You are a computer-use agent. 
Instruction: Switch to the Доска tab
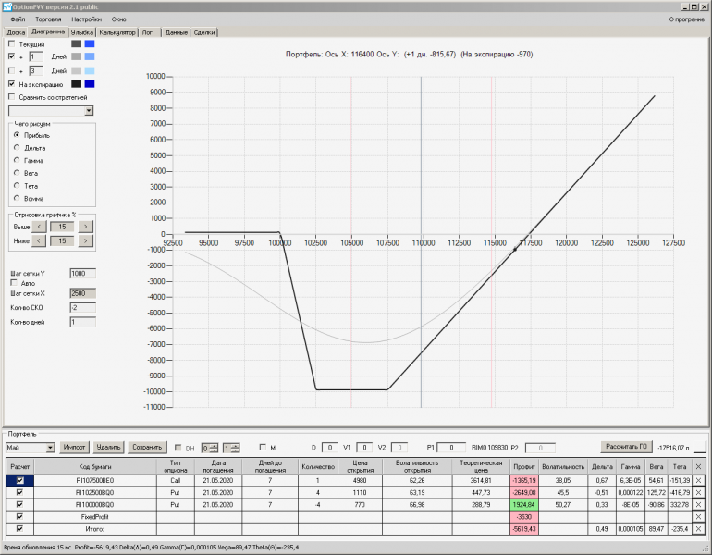coord(16,32)
